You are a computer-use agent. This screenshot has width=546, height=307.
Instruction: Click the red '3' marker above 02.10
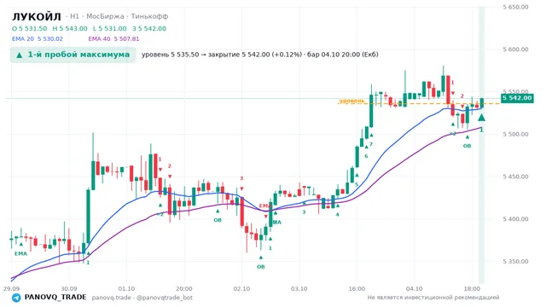(241, 178)
